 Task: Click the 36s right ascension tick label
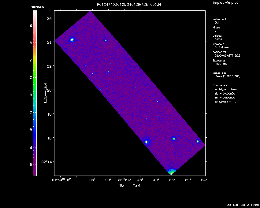tap(172, 180)
